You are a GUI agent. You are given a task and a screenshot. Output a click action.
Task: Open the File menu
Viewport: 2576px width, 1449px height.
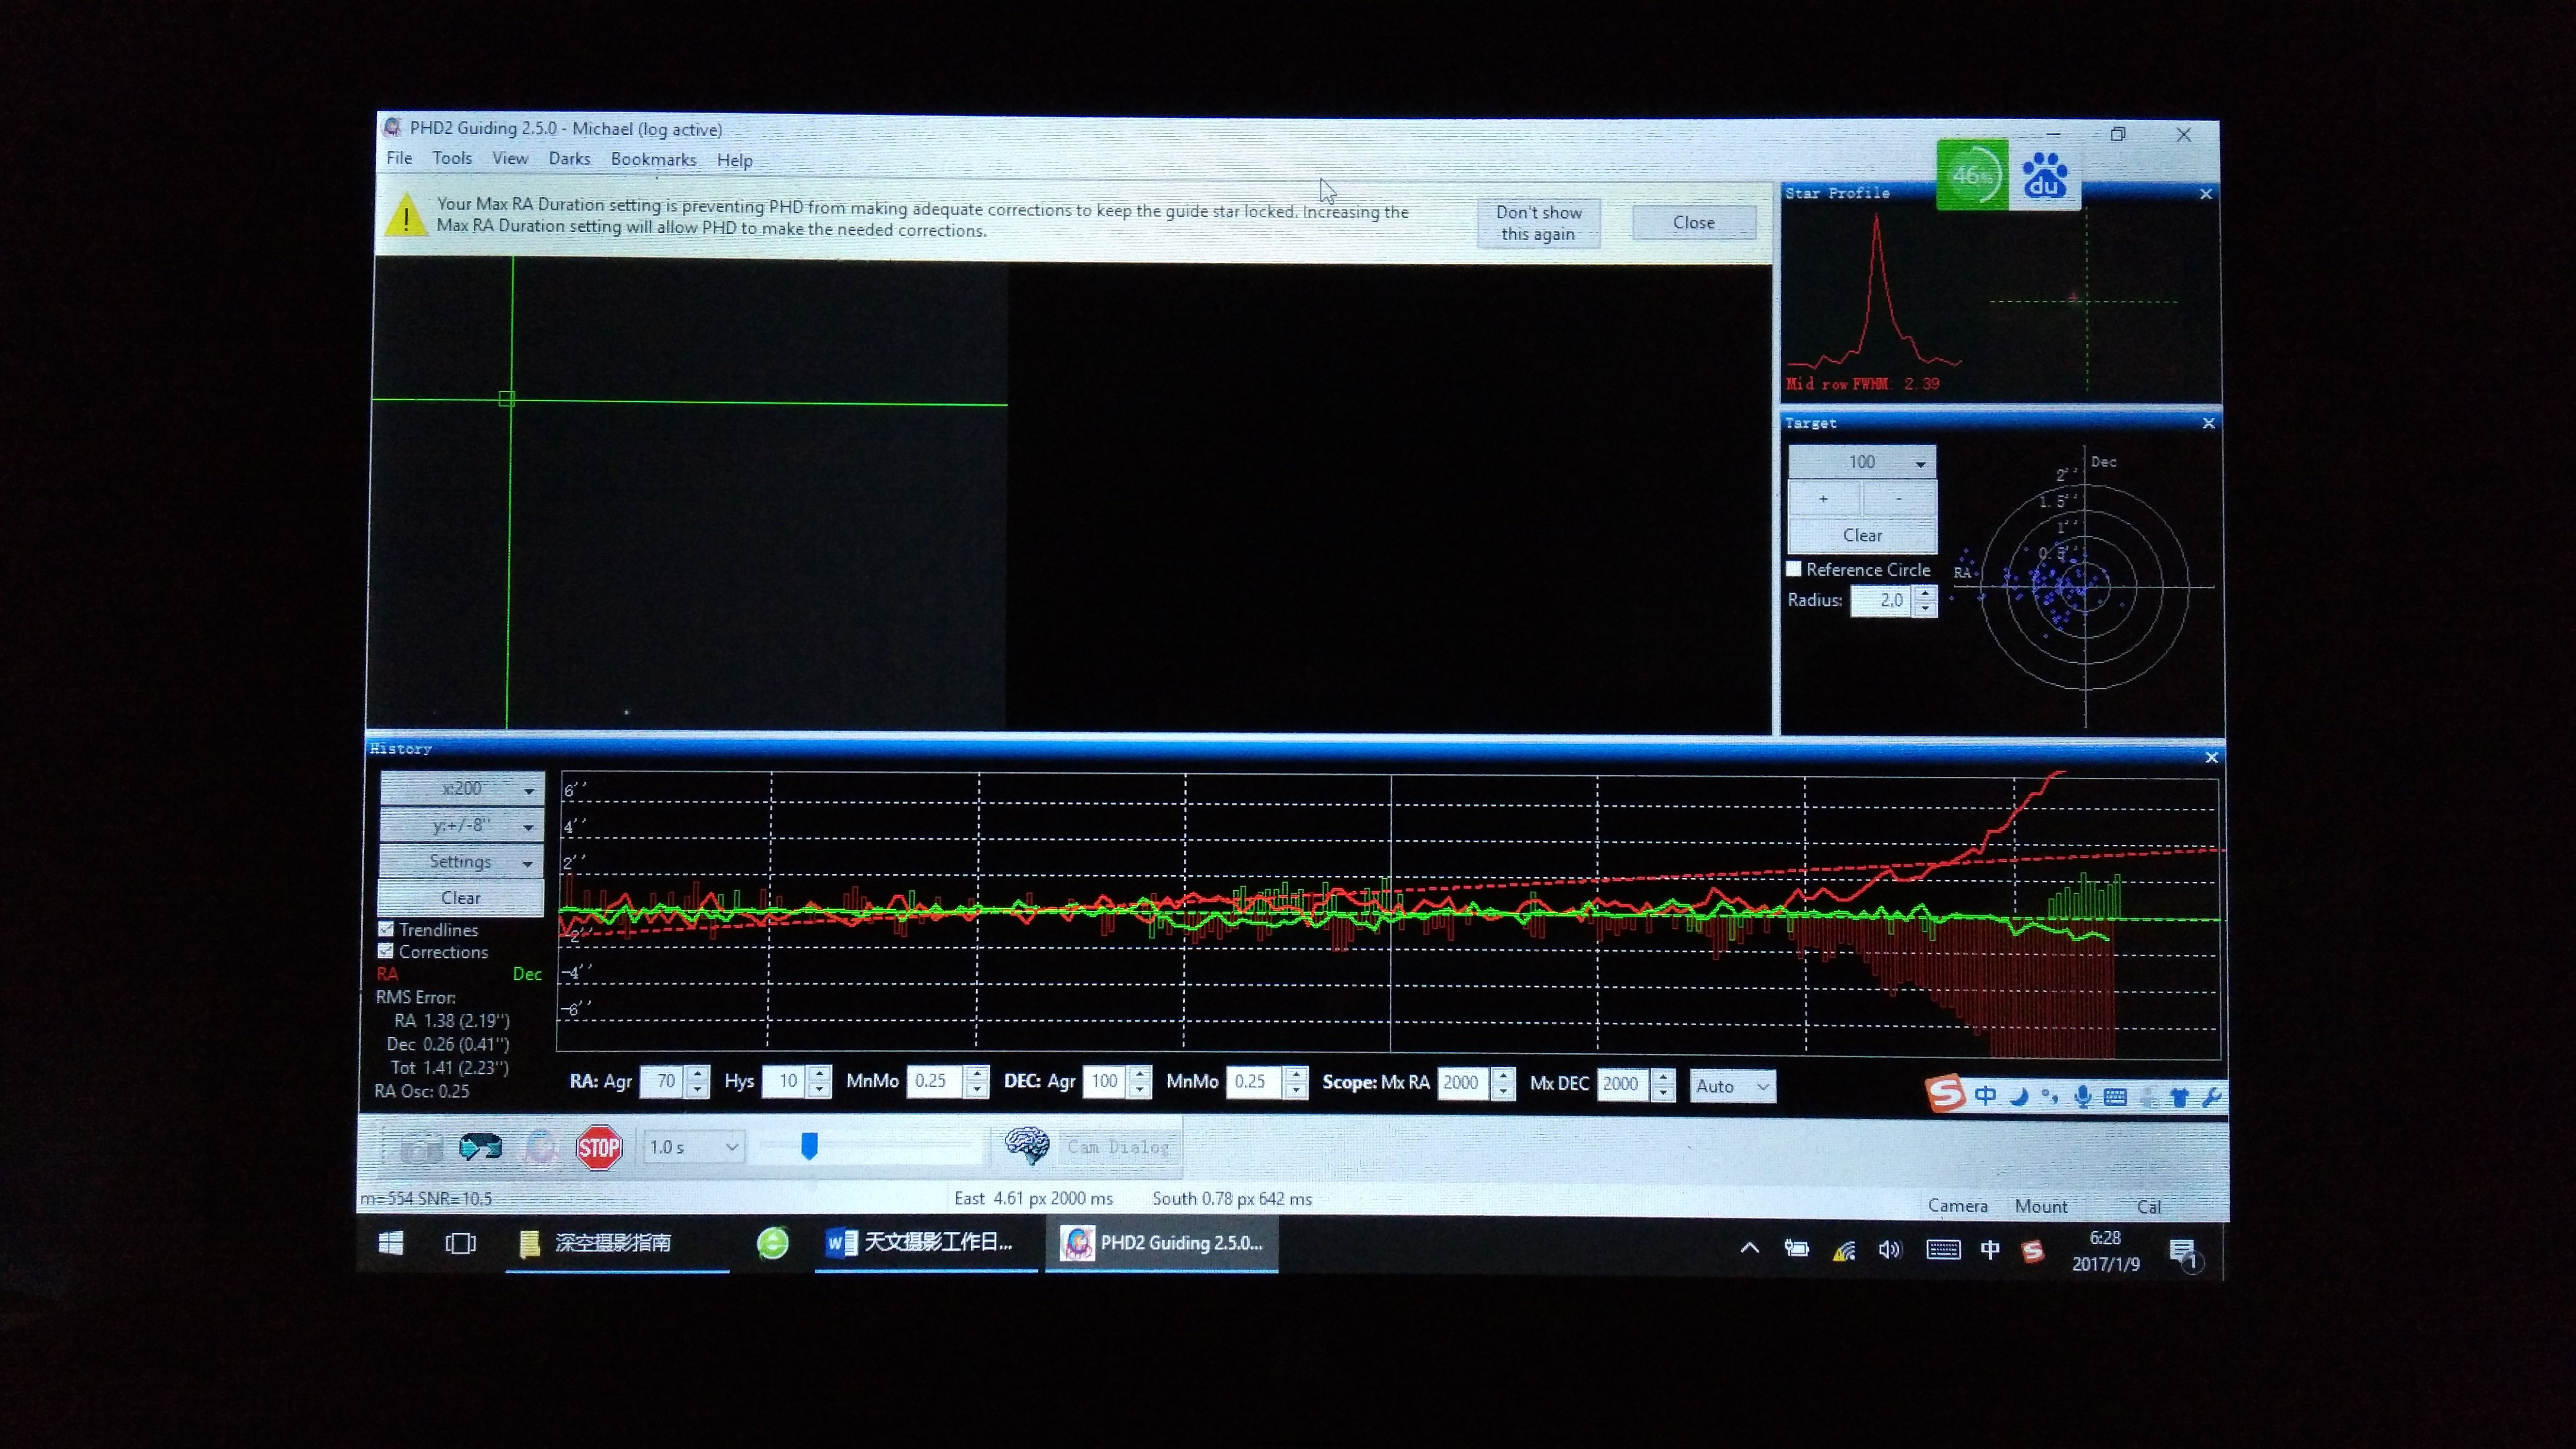[399, 158]
